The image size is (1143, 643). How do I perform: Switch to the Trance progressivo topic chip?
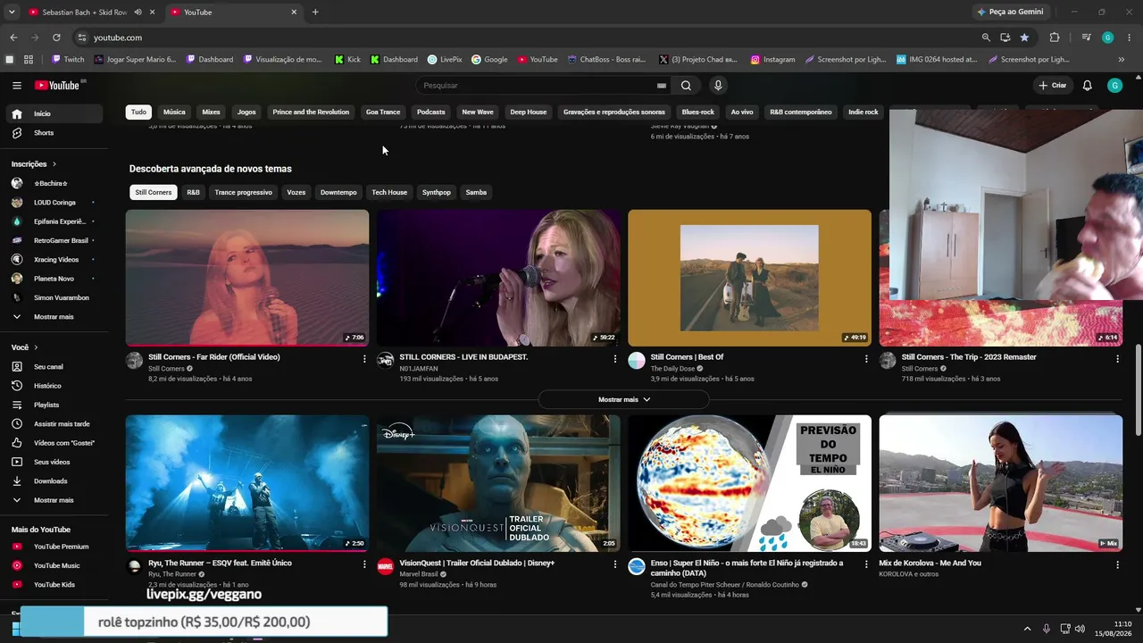tap(243, 193)
